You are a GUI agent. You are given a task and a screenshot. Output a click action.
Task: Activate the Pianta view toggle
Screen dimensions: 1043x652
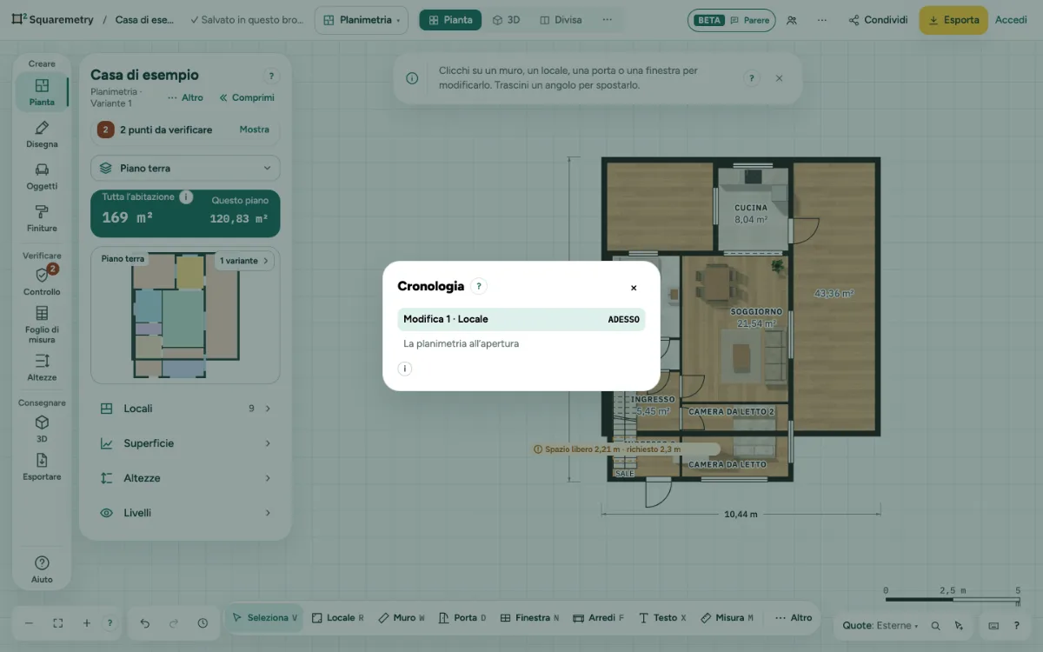[450, 20]
